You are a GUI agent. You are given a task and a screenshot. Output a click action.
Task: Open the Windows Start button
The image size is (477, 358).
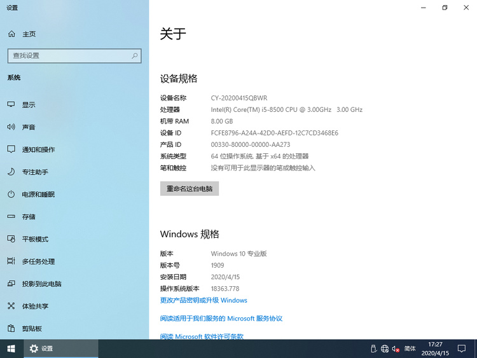pos(11,348)
